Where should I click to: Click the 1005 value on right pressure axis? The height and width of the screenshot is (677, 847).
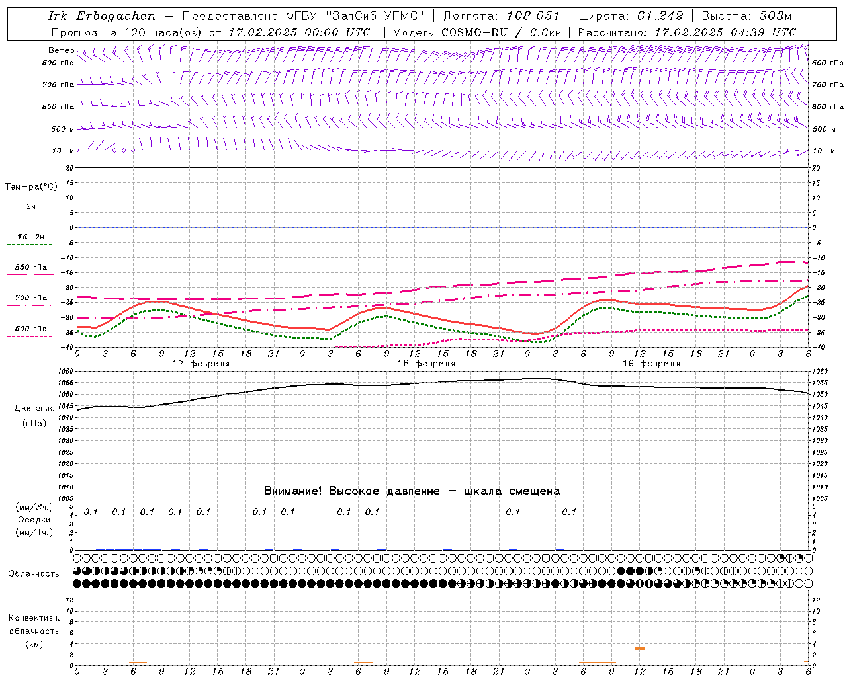click(x=819, y=498)
